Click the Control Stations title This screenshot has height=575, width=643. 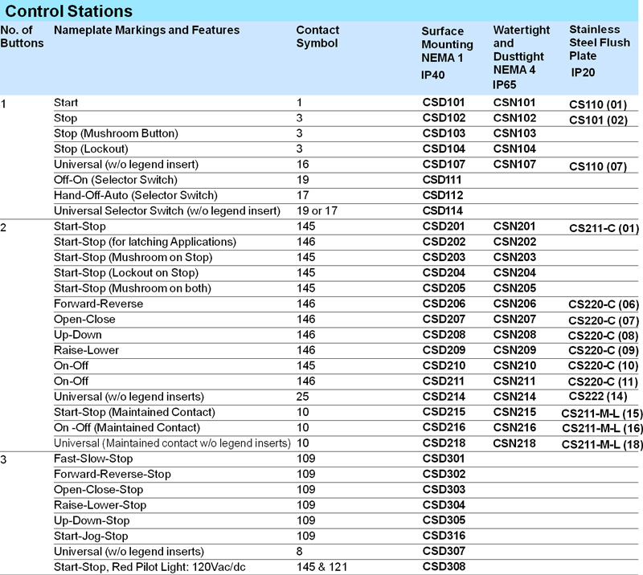(68, 11)
